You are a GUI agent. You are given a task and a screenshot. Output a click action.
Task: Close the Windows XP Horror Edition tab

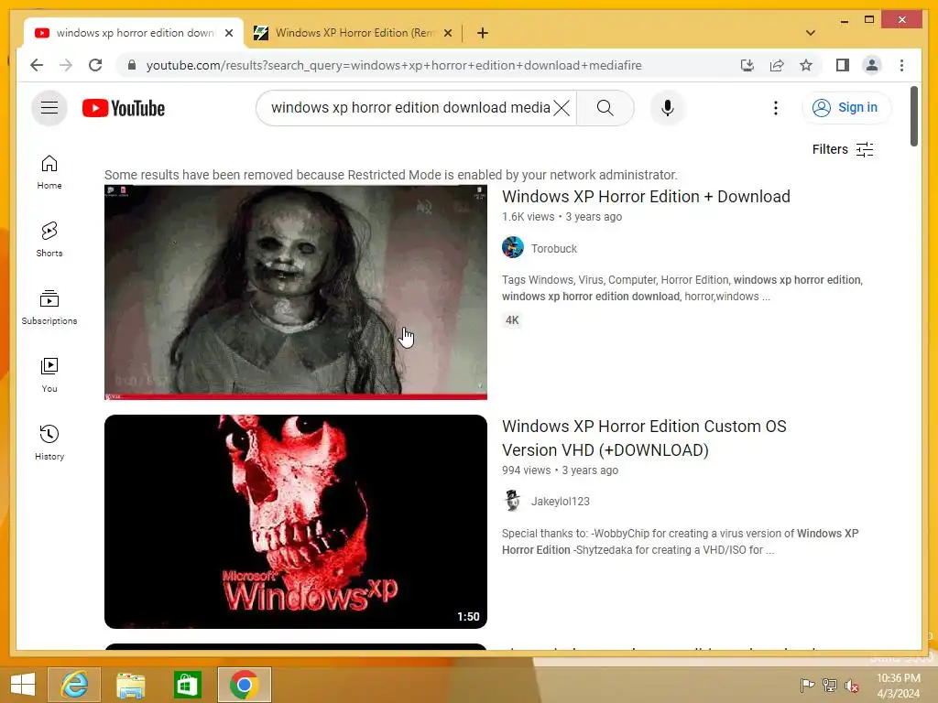point(447,33)
